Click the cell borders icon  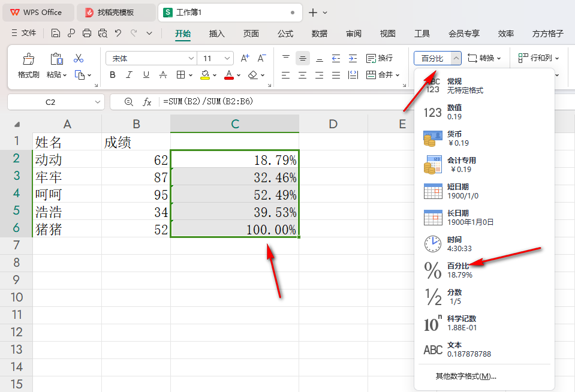(x=180, y=75)
